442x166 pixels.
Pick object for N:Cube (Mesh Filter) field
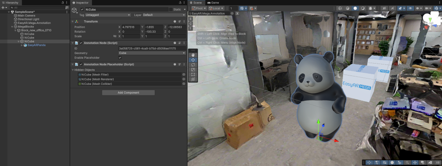point(183,75)
